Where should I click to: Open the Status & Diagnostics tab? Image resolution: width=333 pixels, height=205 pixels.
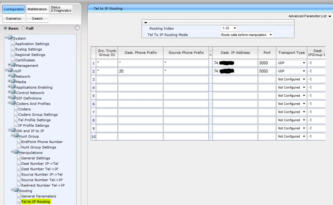click(x=61, y=9)
